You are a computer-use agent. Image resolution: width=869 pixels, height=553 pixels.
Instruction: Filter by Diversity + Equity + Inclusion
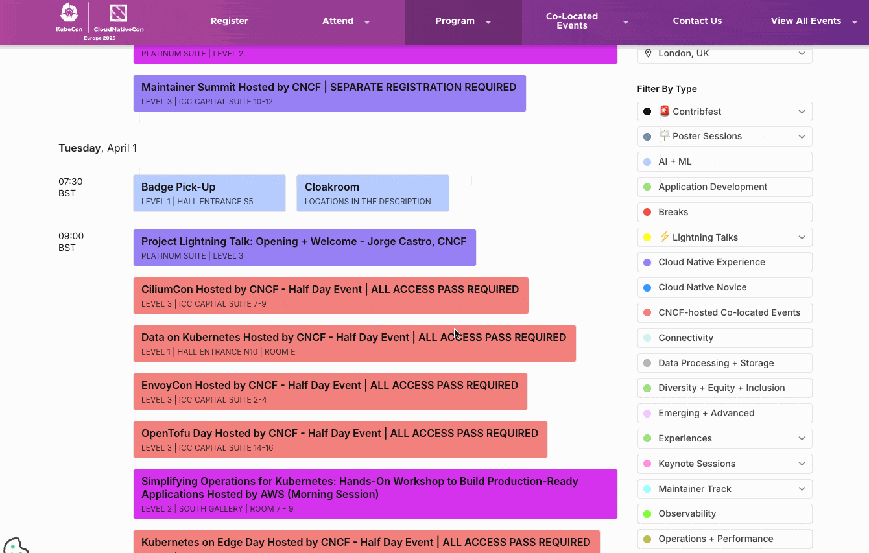click(724, 388)
